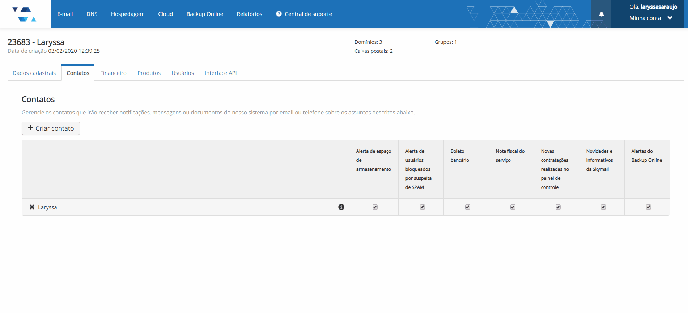Click the Skymail logo in header
Screen dimensions: 688x313
pyautogui.click(x=25, y=14)
